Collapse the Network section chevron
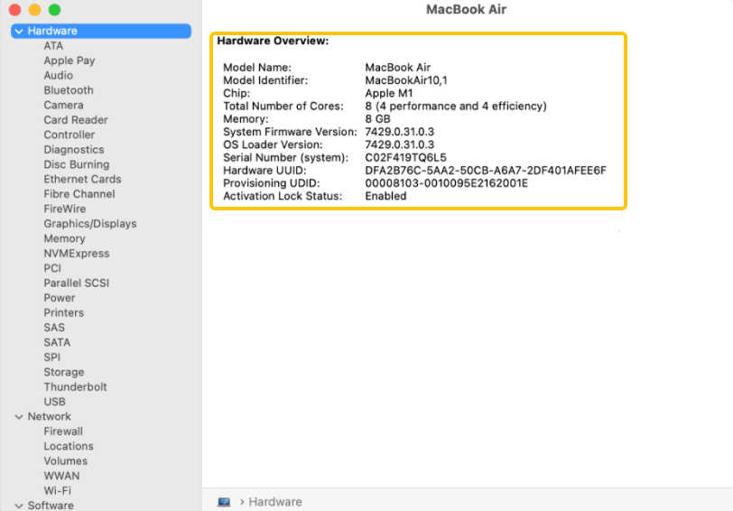733x511 pixels. coord(18,417)
